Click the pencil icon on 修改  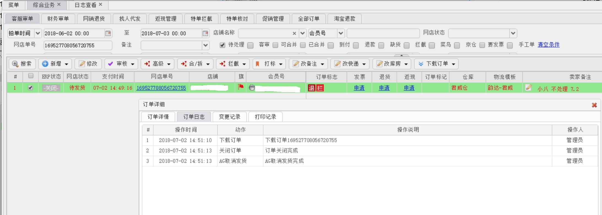82,64
